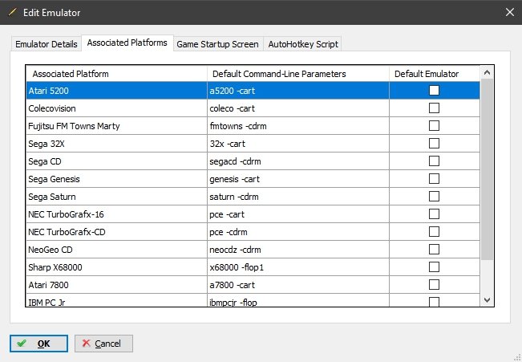The image size is (522, 362).
Task: Select the NeoGeo CD platform cell
Action: point(116,250)
